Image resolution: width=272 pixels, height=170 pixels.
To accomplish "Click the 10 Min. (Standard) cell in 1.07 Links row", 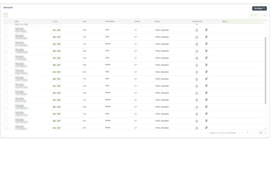I will (x=161, y=37).
